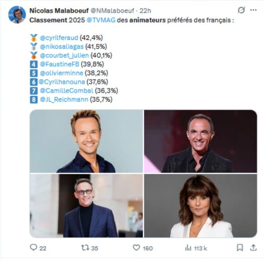This screenshot has height=261, width=264.
Task: Open top-left photo of blond man
Action: (x=86, y=141)
